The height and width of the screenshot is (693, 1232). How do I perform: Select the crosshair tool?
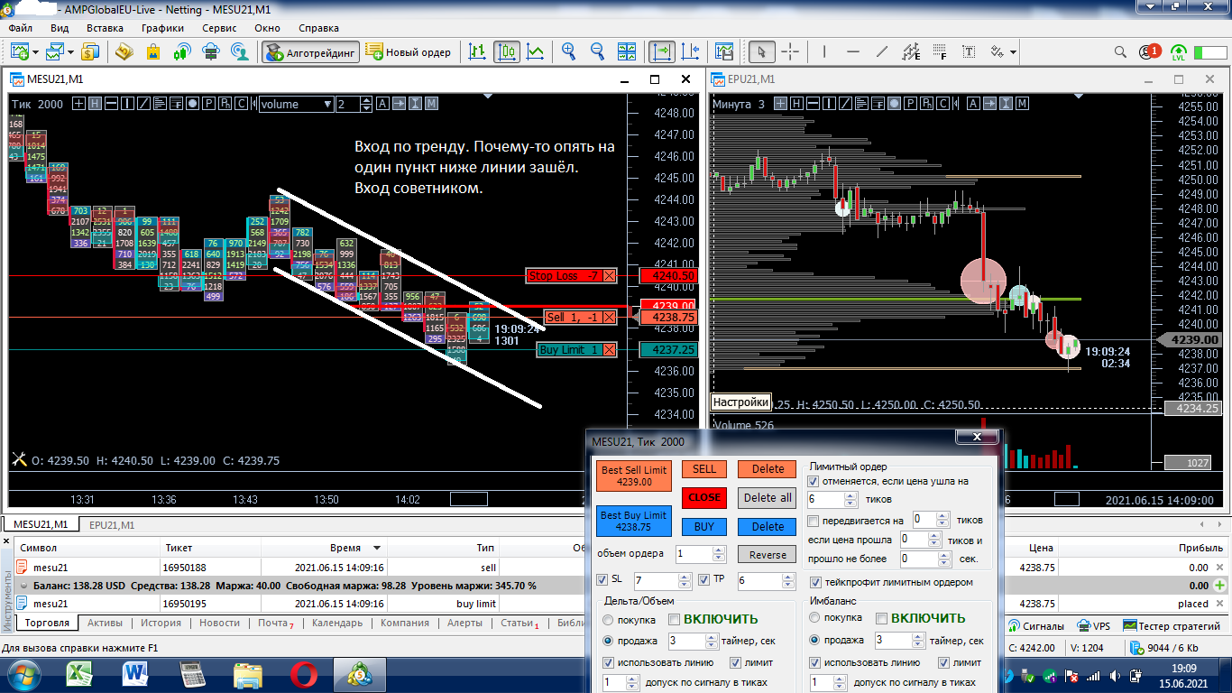point(790,51)
